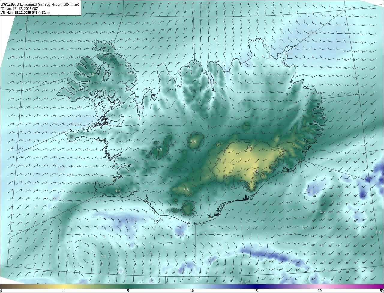Click the 4.8 value over the Westfjords

pos(91,74)
